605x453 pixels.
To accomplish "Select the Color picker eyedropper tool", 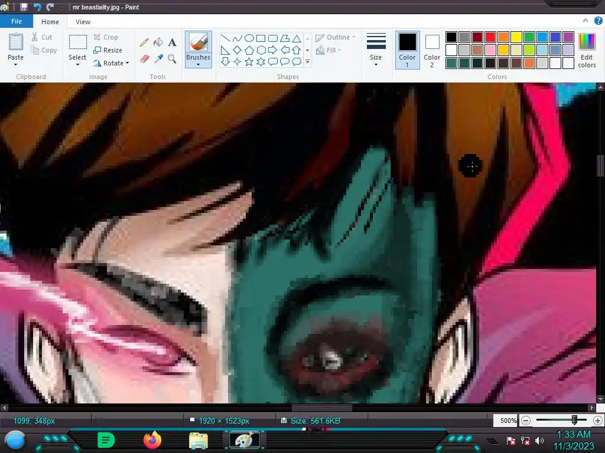I will [x=158, y=58].
